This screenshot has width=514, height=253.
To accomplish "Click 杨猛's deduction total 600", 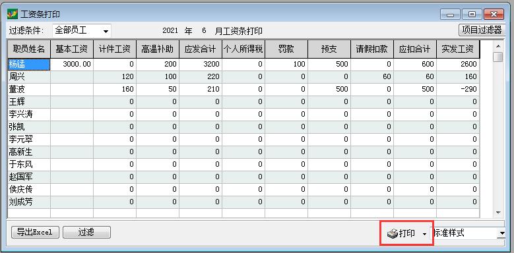I will click(x=415, y=65).
